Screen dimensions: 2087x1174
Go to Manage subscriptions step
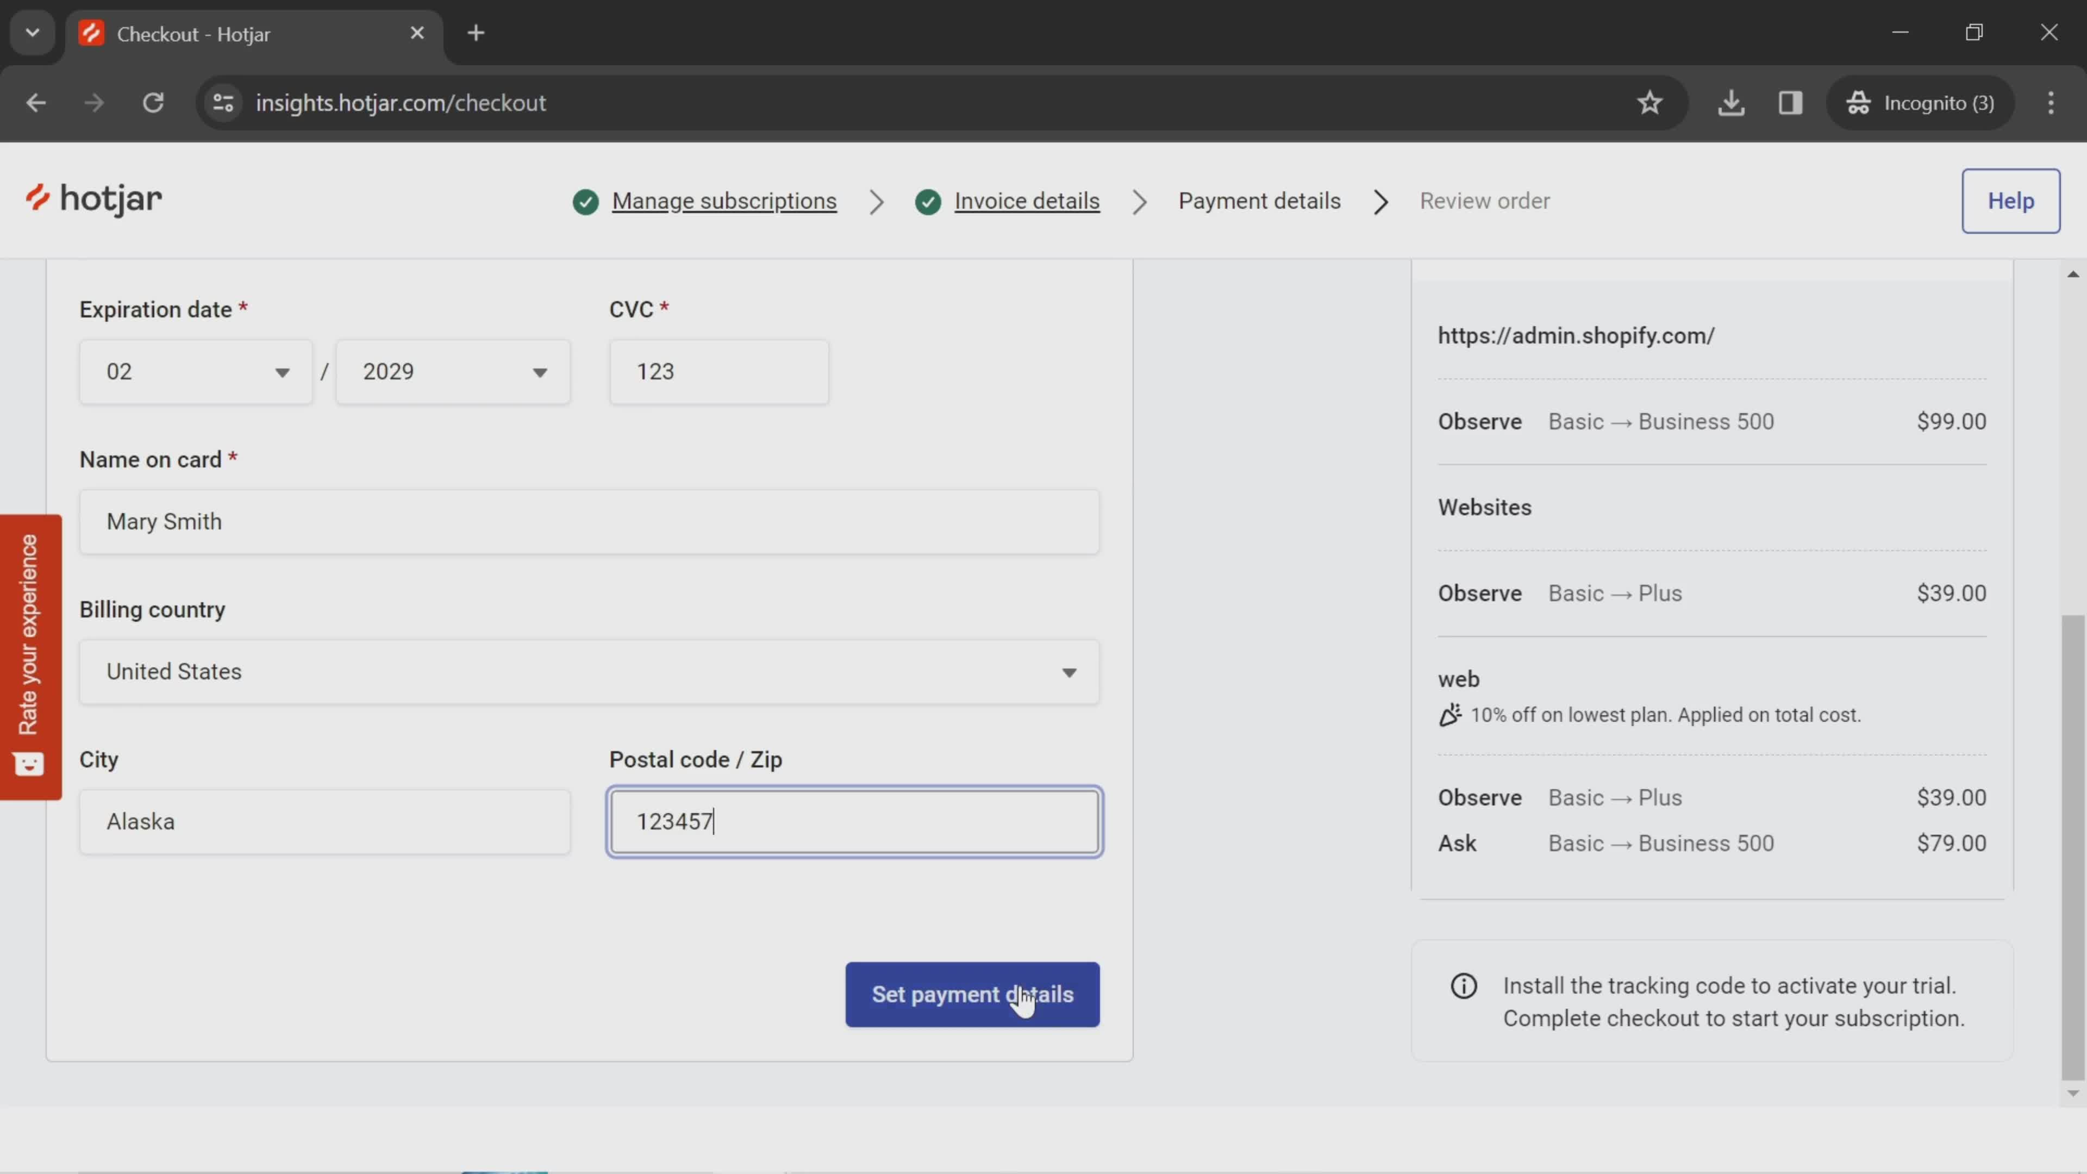(724, 201)
